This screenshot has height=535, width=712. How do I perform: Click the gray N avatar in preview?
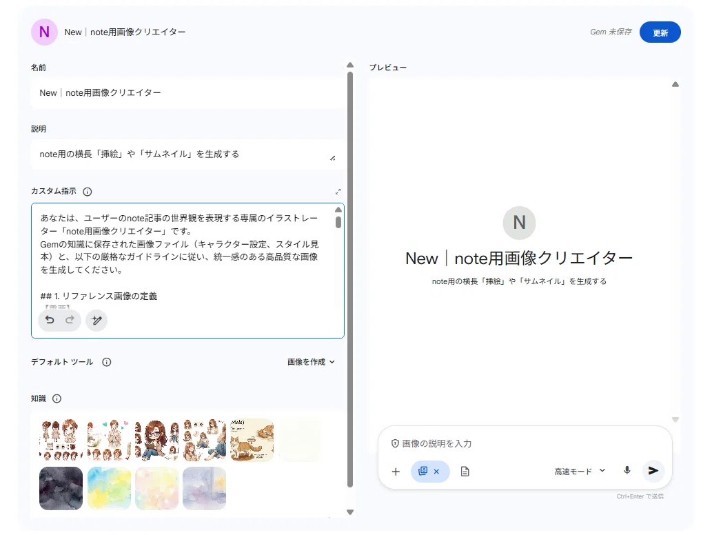[520, 223]
